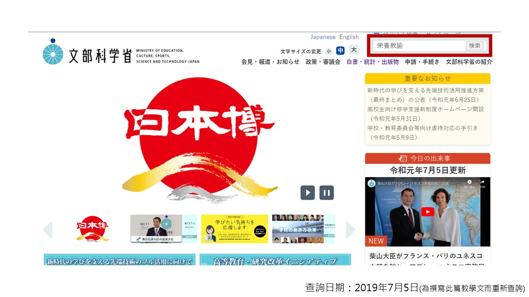Viewport: 529px width, 297px height.
Task: Click the calendar icon beside 今日の出来事
Action: click(x=403, y=158)
